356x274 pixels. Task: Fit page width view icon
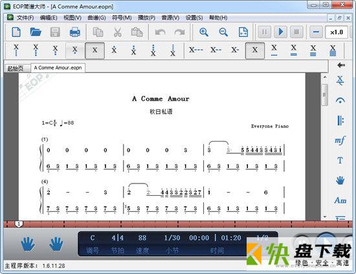coord(243,32)
